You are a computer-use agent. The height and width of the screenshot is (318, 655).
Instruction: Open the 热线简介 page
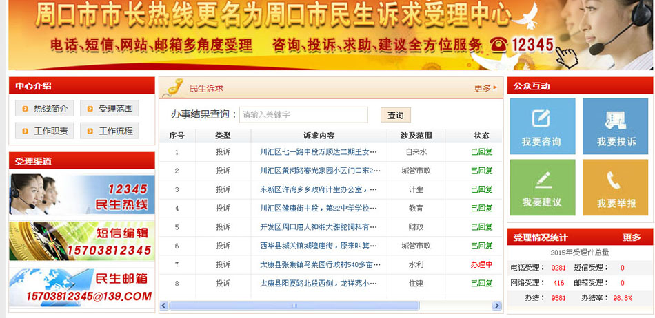44,109
